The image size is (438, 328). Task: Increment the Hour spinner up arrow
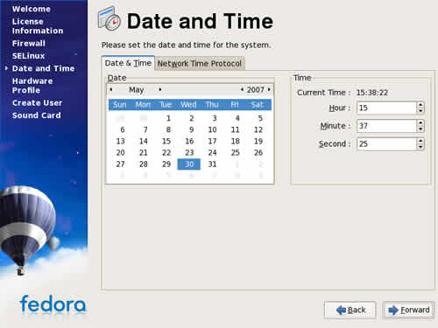point(420,105)
